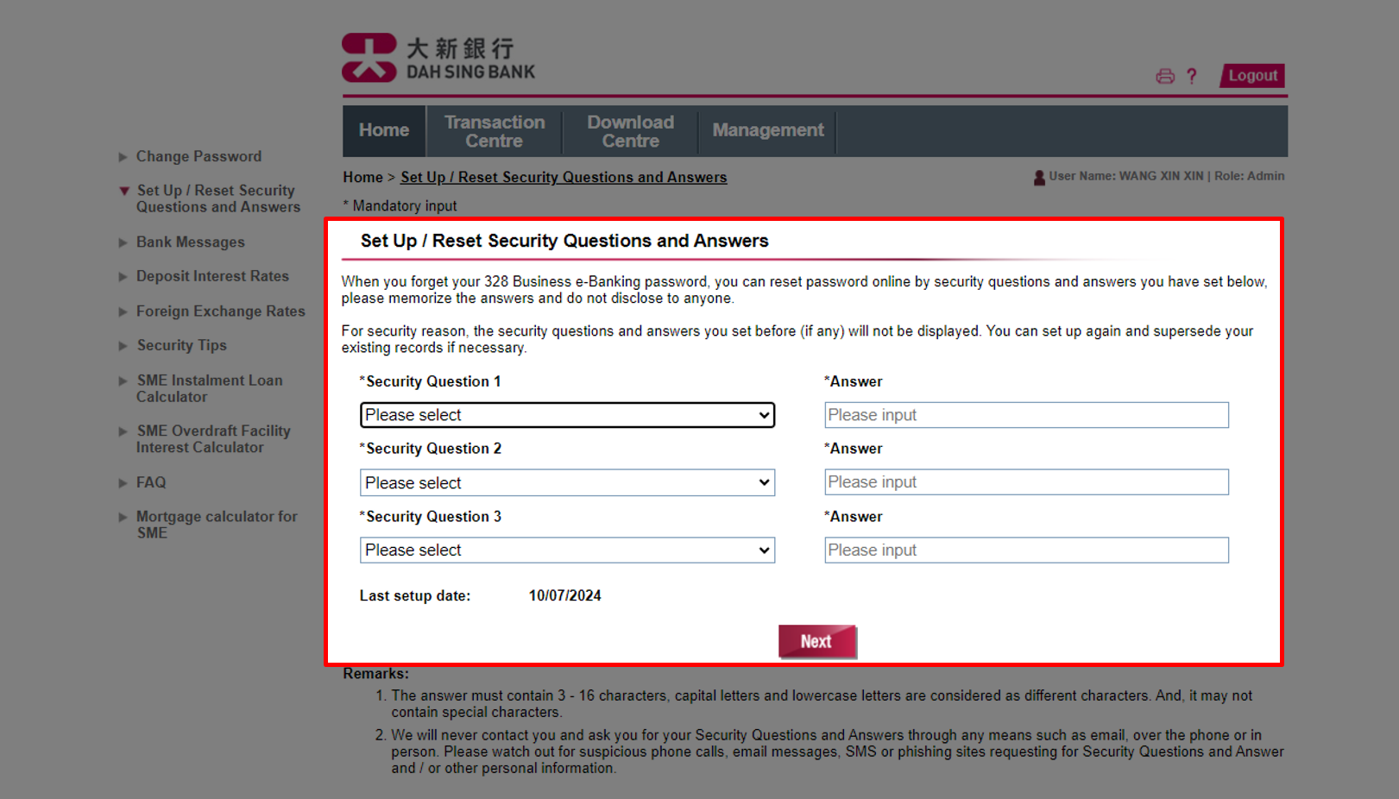Click the Logout button

(x=1252, y=76)
